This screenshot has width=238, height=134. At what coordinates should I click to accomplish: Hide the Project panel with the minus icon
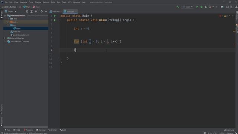46,12
